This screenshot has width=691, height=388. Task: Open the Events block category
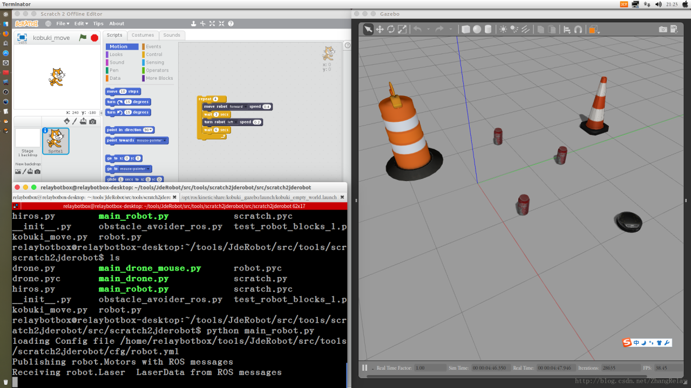153,46
